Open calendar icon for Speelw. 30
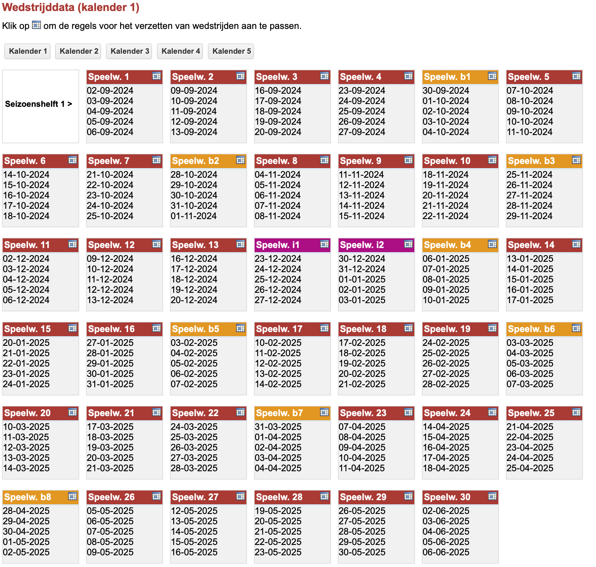The height and width of the screenshot is (567, 596). pos(492,496)
